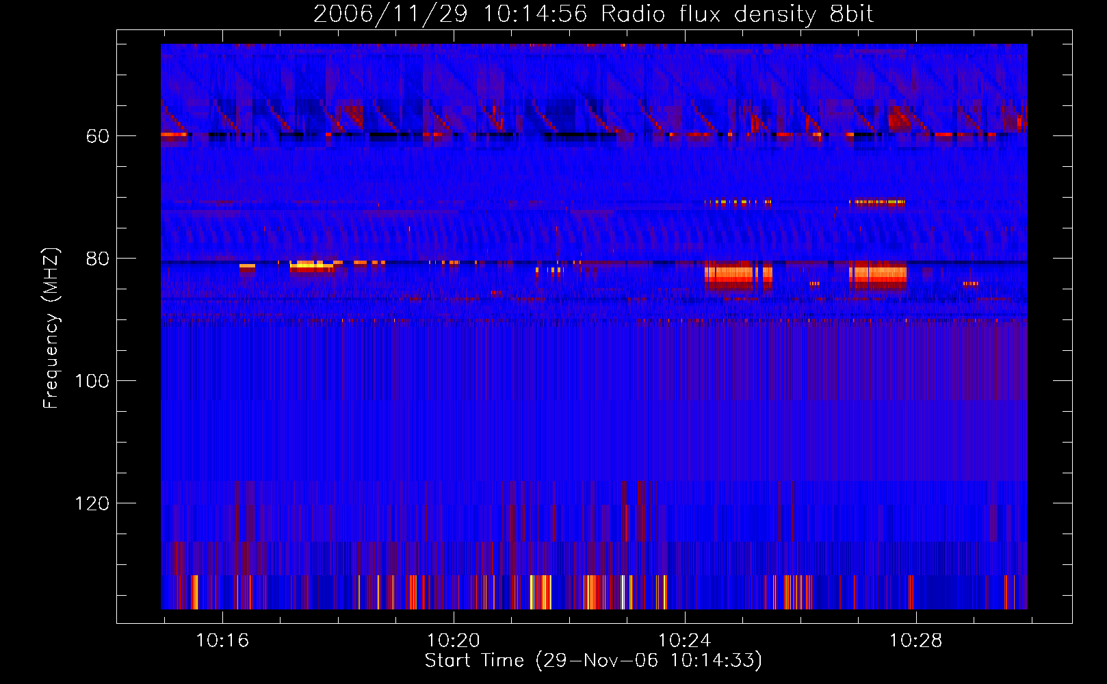Click the "Start Time (29-Nov-06 10:14:33)" label
This screenshot has width=1107, height=684.
pos(593,661)
